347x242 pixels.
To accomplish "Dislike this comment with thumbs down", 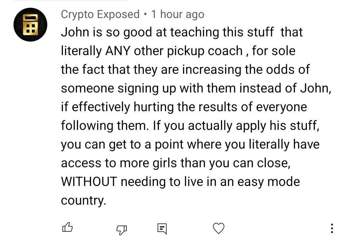I will point(122,228).
